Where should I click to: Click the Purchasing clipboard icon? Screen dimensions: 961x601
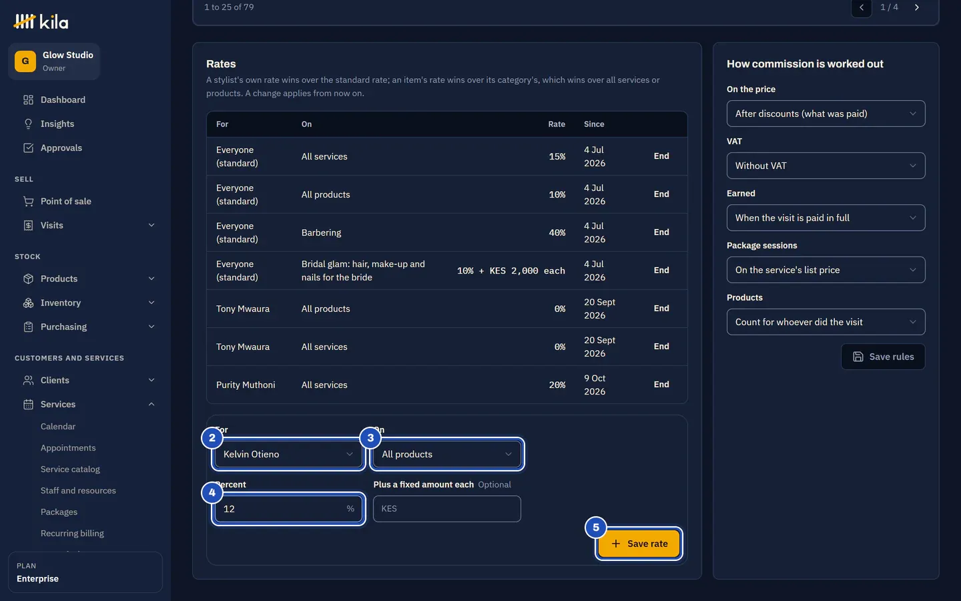[x=28, y=327]
